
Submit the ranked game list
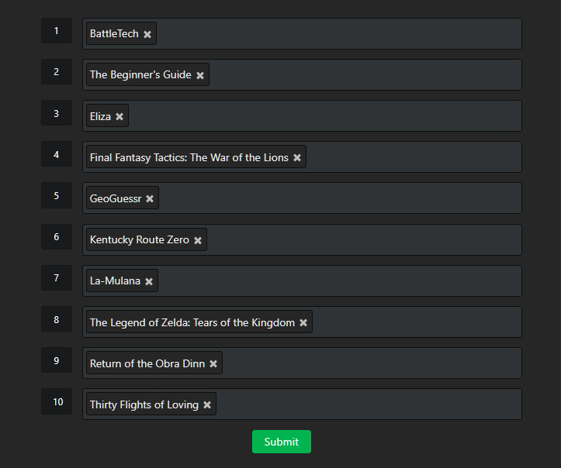tap(281, 442)
